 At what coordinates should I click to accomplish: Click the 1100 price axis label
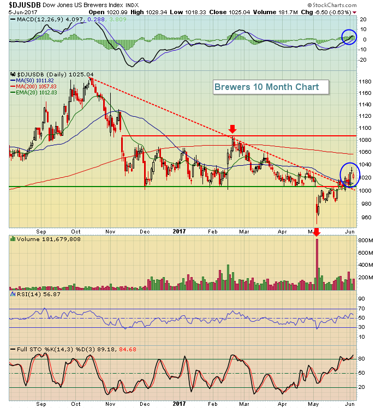point(365,128)
